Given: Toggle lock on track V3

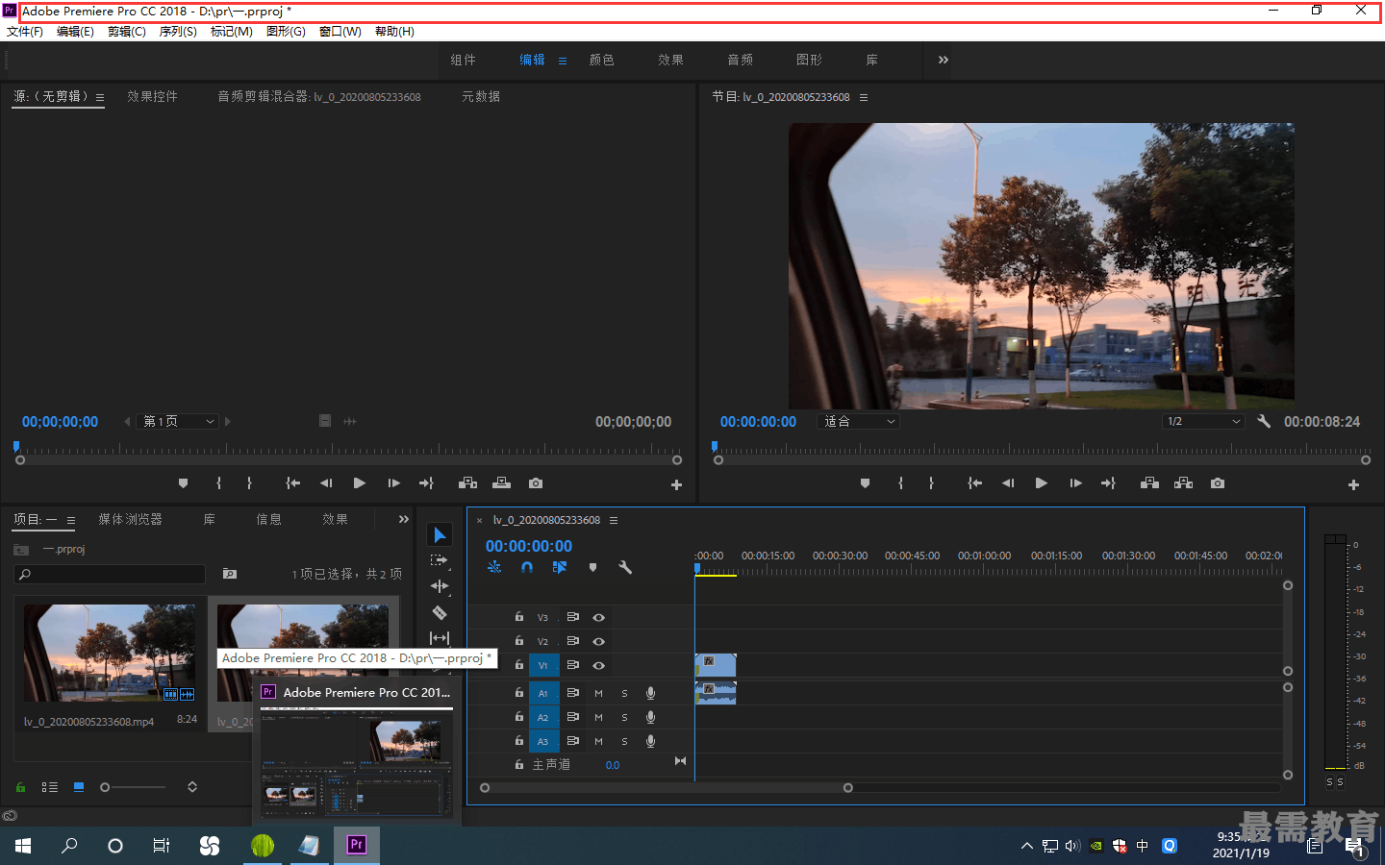Looking at the screenshot, I should (x=519, y=617).
